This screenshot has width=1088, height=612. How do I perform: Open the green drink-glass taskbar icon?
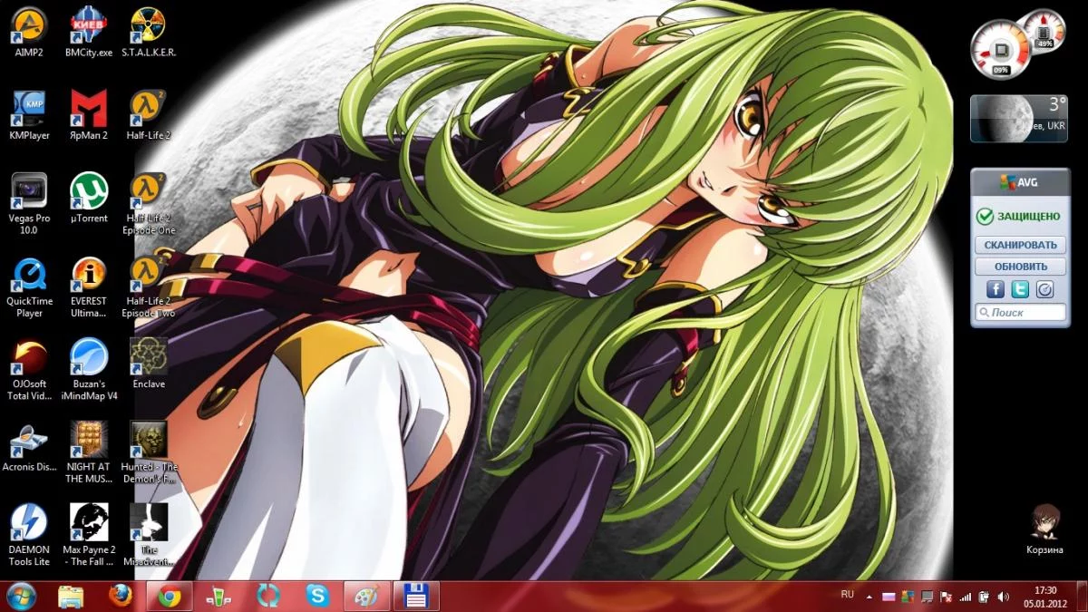pos(219,596)
